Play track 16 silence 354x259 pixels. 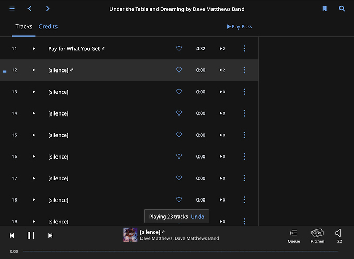click(34, 156)
